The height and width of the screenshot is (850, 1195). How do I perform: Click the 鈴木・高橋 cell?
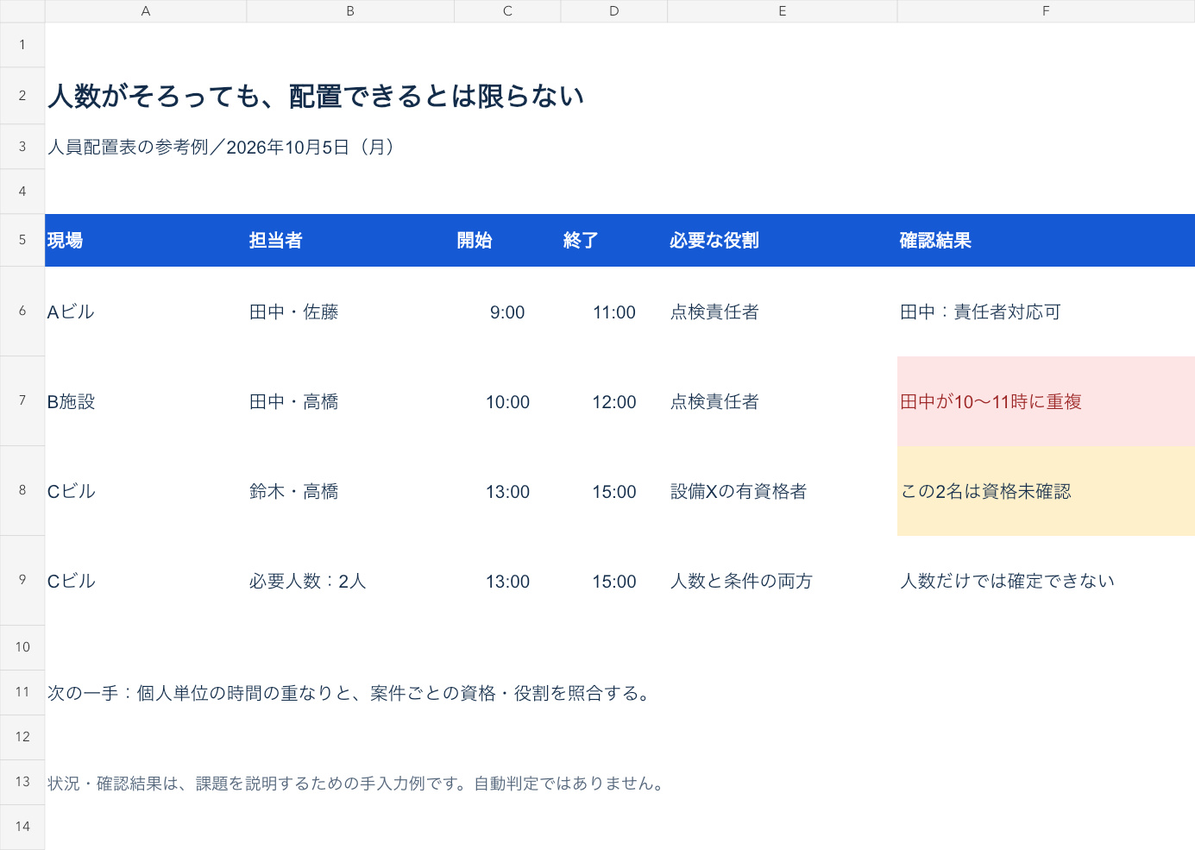(350, 491)
